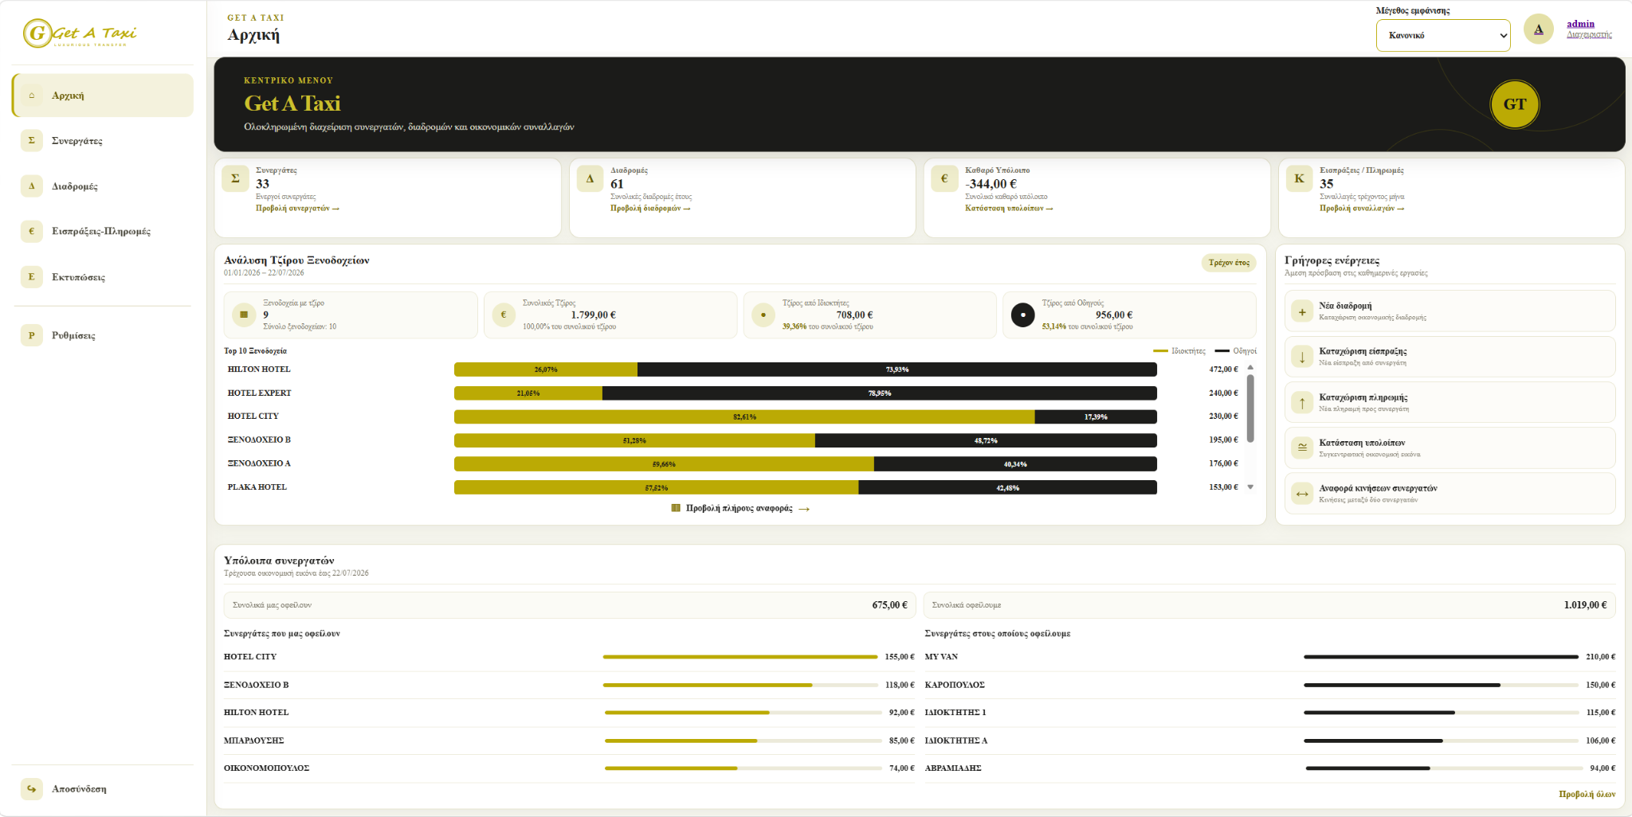
Task: Click HOTEL CITY gold 82,61% bar segment
Action: click(744, 416)
